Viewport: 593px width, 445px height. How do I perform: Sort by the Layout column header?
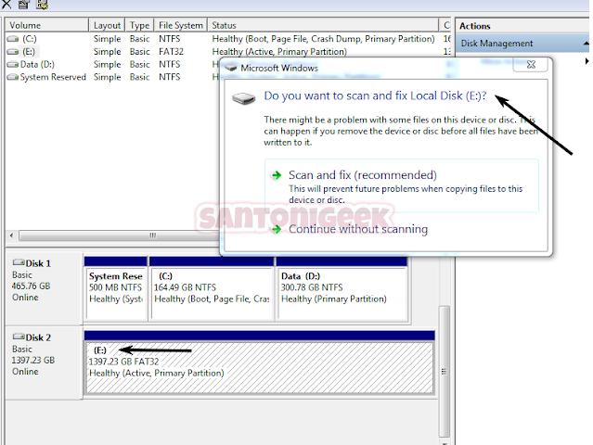107,25
